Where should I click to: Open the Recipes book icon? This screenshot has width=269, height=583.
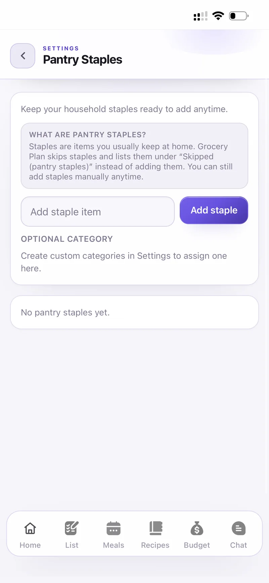tap(156, 528)
